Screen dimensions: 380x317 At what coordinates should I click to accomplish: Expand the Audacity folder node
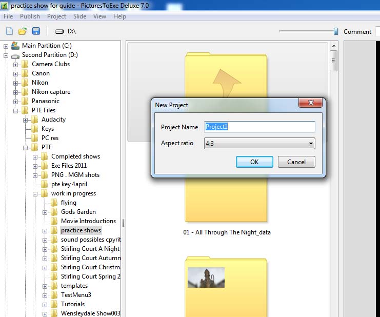pos(25,120)
